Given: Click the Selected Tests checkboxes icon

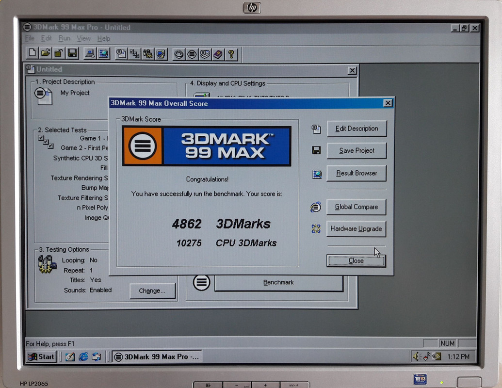Looking at the screenshot, I should pos(46,142).
